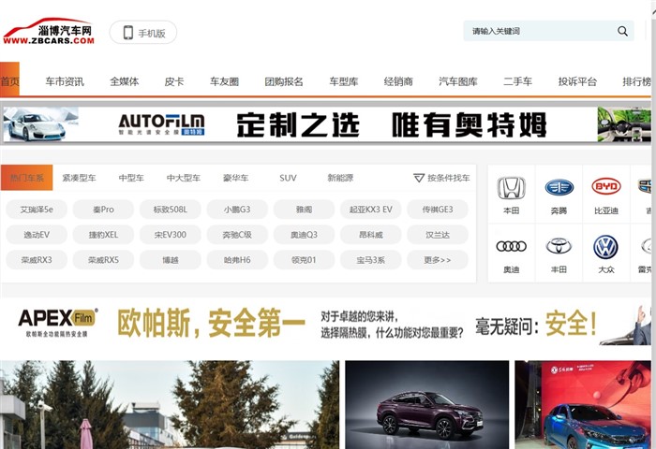Choose the 荣威RX3 model pill

pos(37,260)
